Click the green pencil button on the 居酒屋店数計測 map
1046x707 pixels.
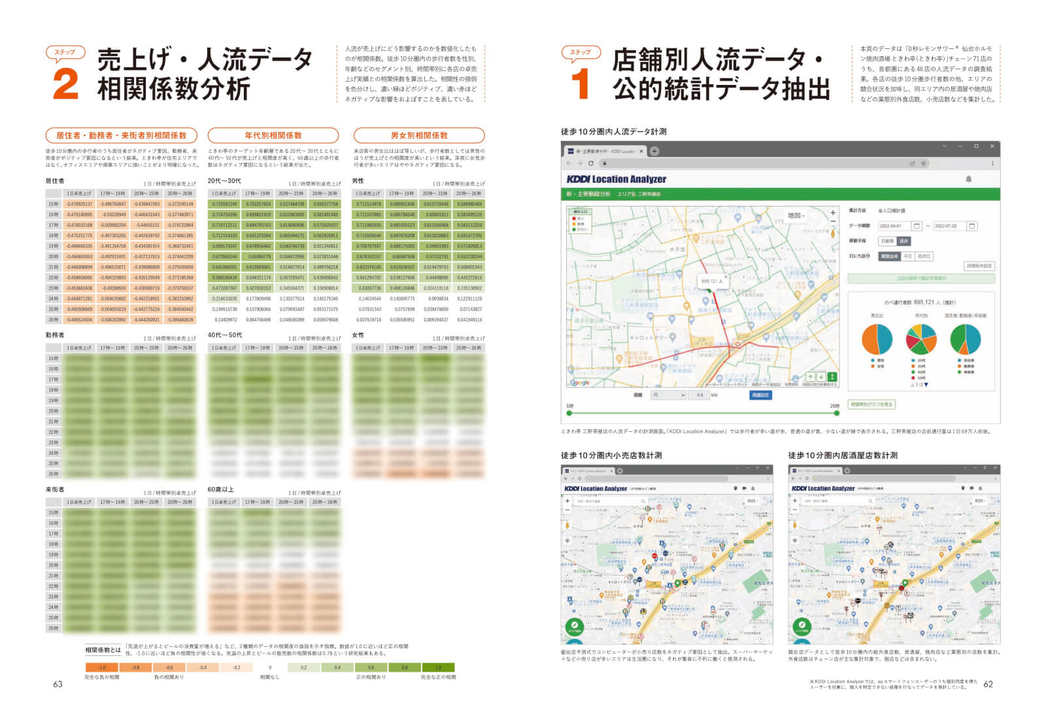(x=801, y=626)
